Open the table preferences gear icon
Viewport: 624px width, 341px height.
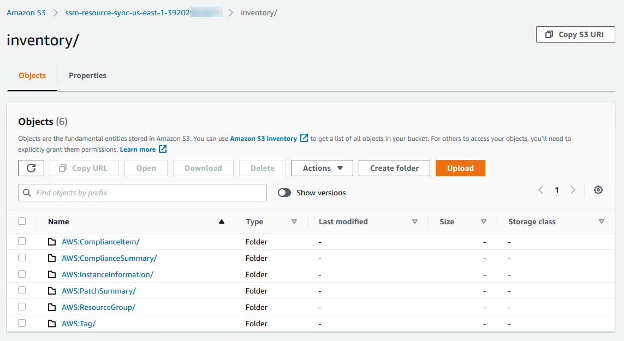click(598, 190)
